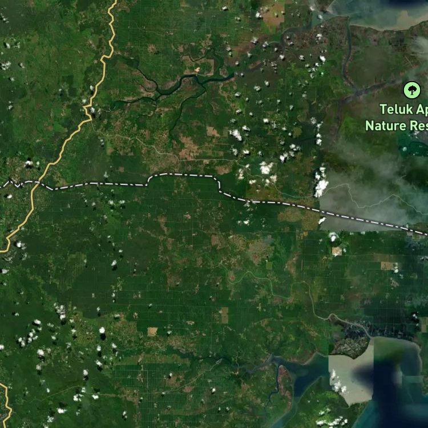Click the coastal settlement on the small peninsula

352,346
